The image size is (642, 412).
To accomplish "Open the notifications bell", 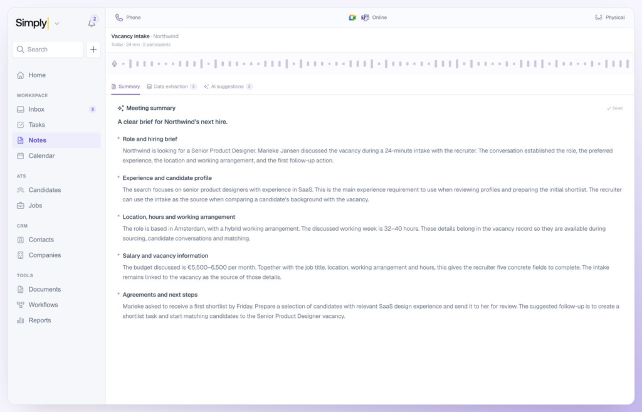I will click(x=92, y=23).
